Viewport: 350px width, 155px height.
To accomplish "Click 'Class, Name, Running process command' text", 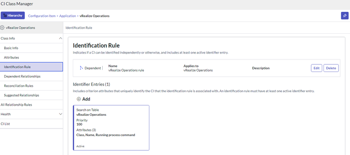I will pos(106,135).
